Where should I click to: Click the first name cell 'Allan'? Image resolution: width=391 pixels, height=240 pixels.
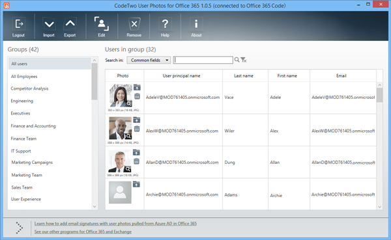click(x=289, y=163)
